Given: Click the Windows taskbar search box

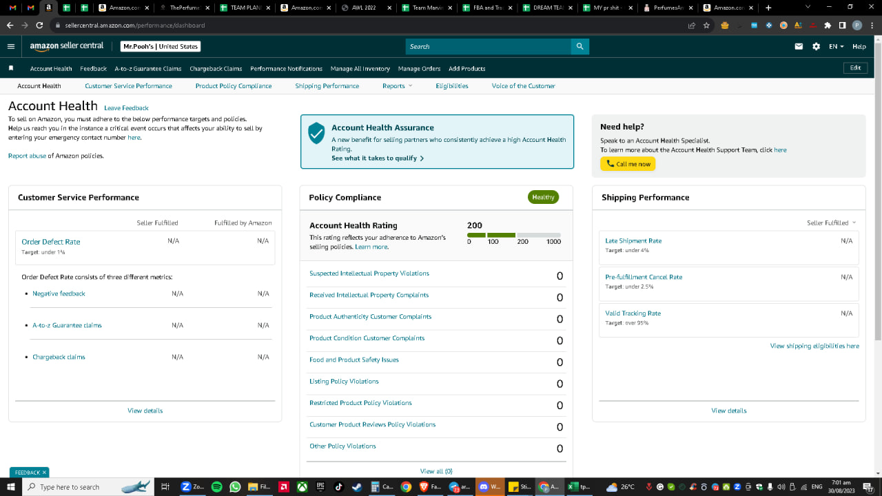Looking at the screenshot, I should pyautogui.click(x=88, y=486).
